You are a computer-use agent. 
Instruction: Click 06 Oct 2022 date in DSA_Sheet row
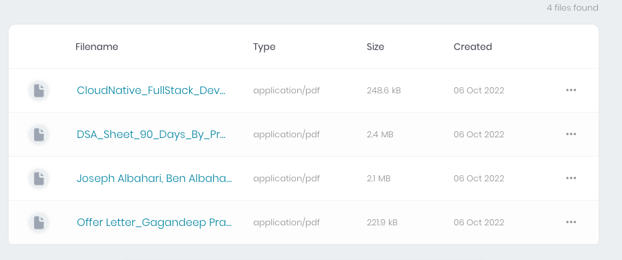(x=479, y=135)
